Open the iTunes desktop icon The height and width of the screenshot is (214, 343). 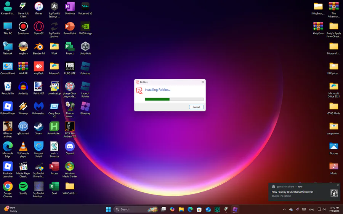[x=39, y=8]
